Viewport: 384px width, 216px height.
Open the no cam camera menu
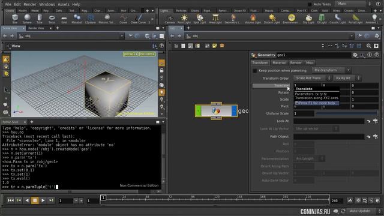click(x=148, y=54)
